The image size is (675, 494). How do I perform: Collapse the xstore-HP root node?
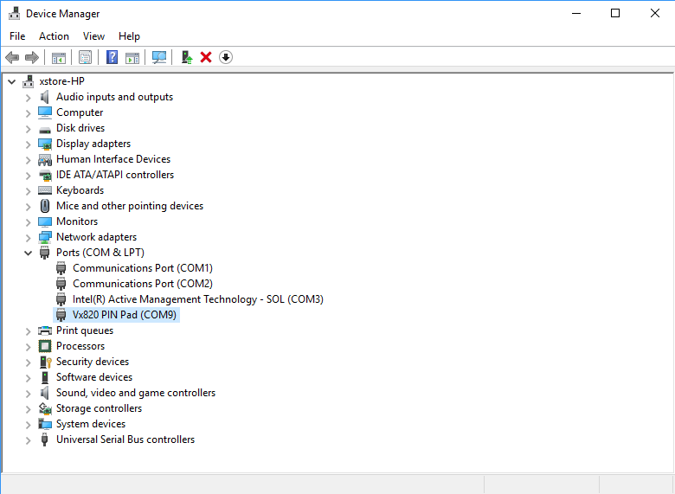11,81
